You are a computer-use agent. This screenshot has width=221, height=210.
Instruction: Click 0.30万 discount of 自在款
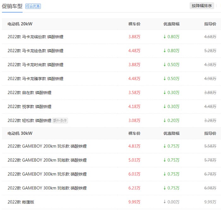point(171,93)
